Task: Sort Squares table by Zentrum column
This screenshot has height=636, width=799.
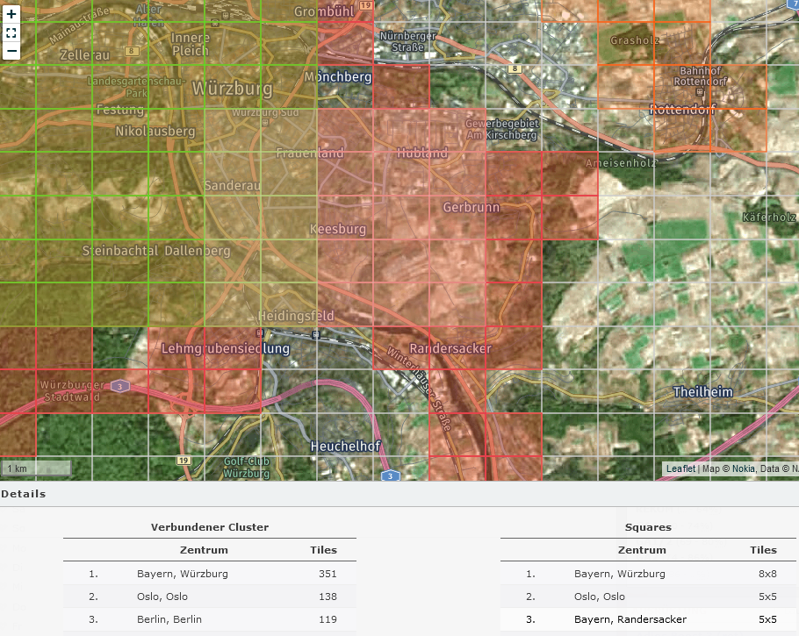Action: point(642,550)
